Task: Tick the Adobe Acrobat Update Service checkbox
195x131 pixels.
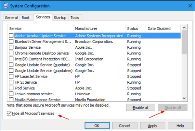Action: click(x=11, y=36)
